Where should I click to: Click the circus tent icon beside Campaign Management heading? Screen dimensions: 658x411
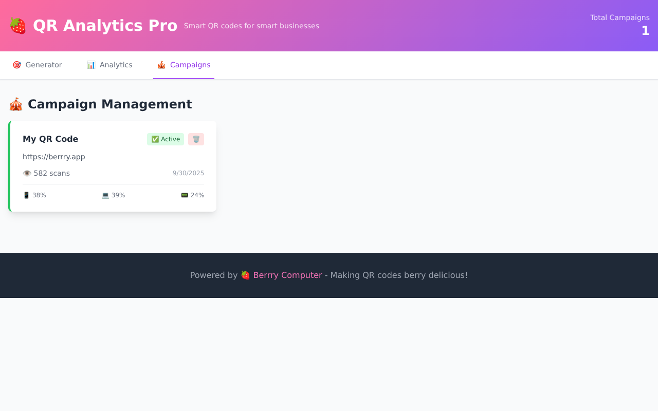click(15, 104)
